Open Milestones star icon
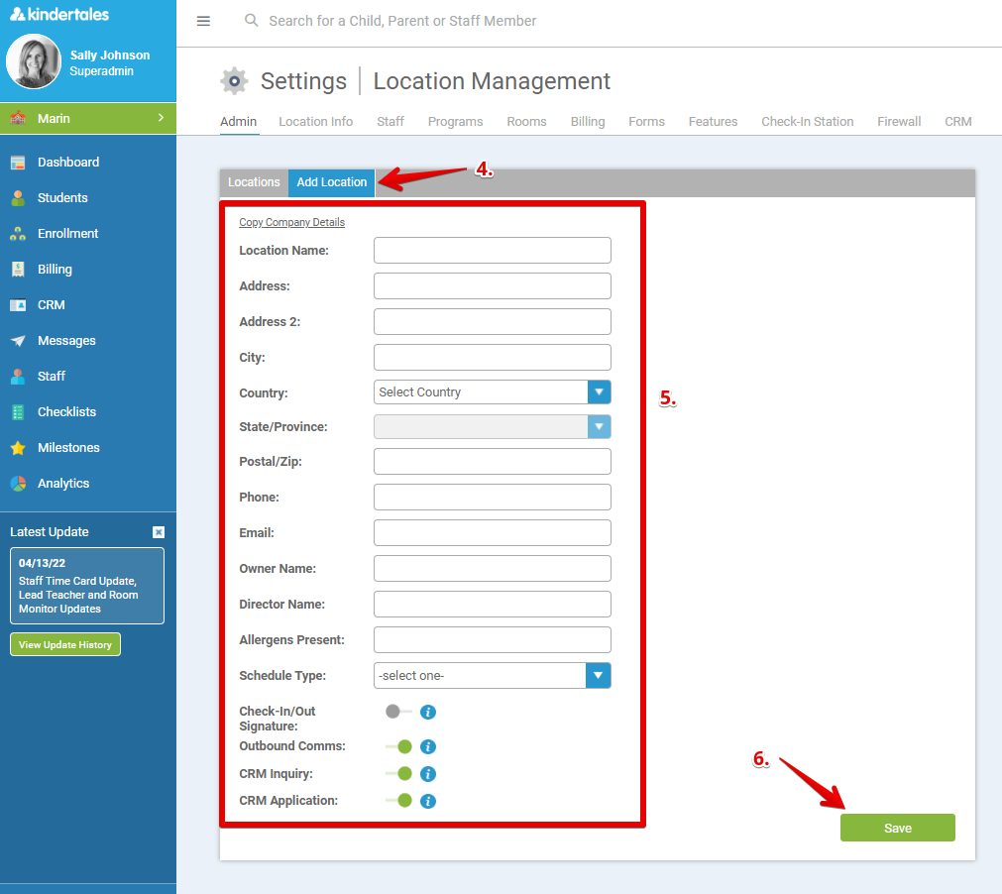This screenshot has width=1002, height=894. coord(18,448)
